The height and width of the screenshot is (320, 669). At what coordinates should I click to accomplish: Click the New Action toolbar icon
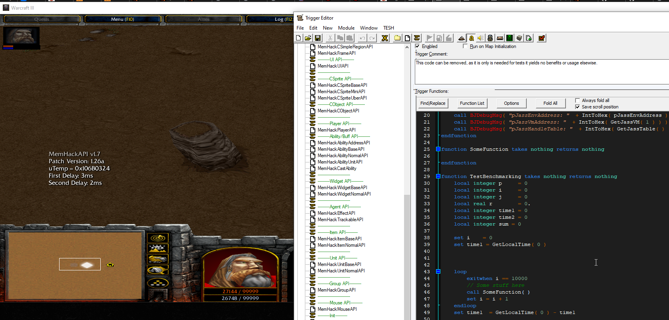point(449,38)
